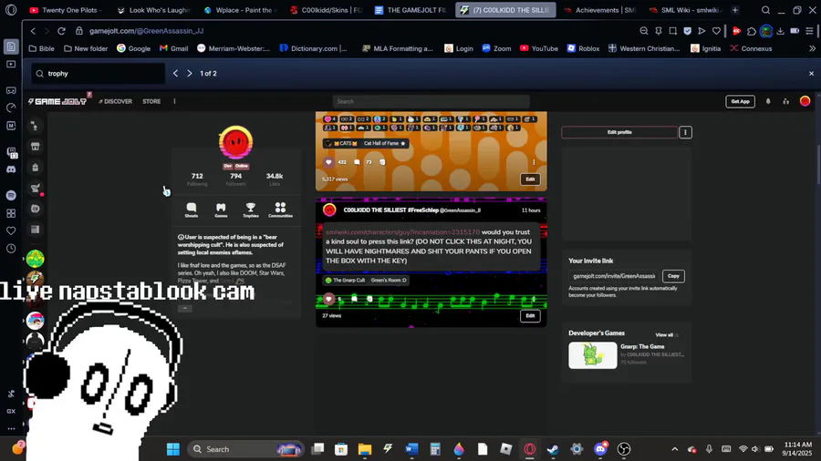Open the Games section on profile
Viewport: 821px width, 461px height.
(x=221, y=210)
